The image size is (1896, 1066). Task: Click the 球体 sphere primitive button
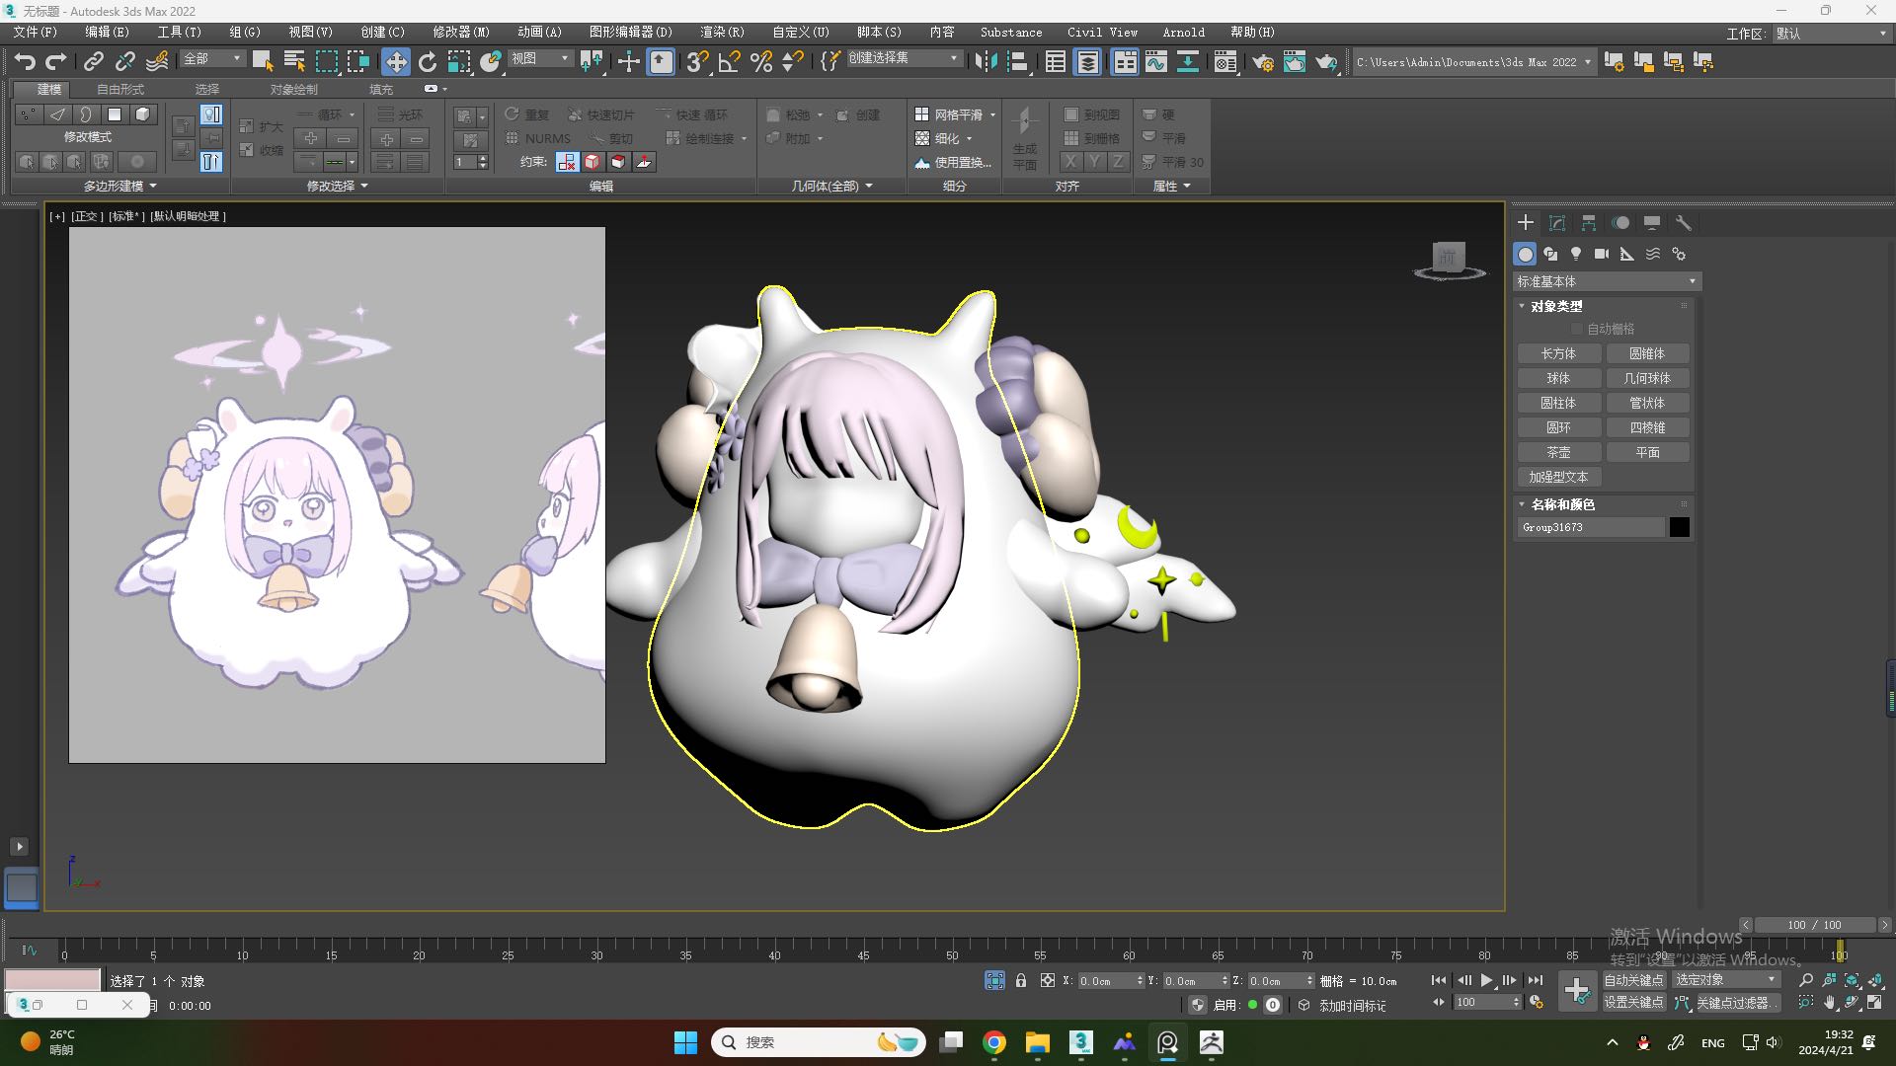[x=1558, y=379]
